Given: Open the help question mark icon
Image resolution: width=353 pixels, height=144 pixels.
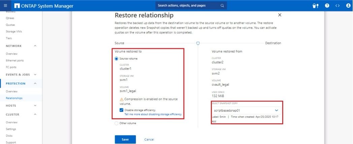Looking at the screenshot, I should pyautogui.click(x=327, y=6).
